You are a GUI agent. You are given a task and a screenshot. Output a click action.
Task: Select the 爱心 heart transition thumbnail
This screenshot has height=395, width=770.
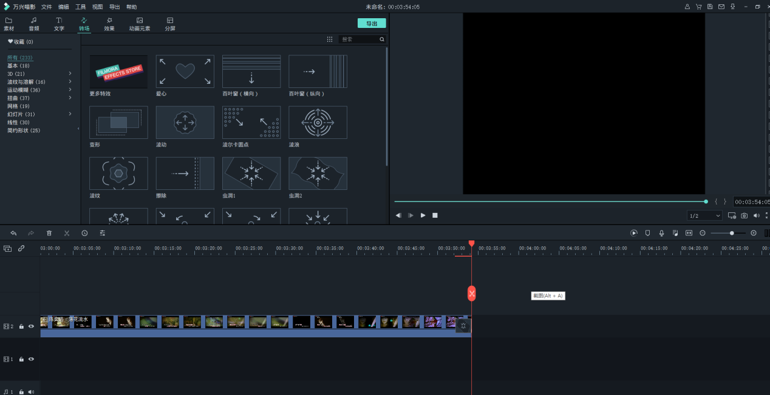click(x=185, y=72)
